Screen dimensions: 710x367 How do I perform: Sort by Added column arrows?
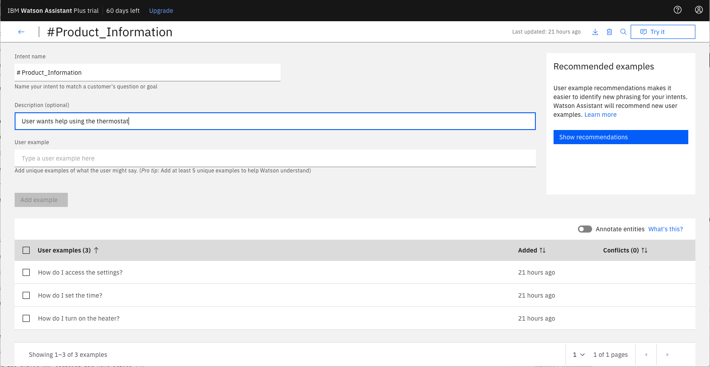coord(542,250)
